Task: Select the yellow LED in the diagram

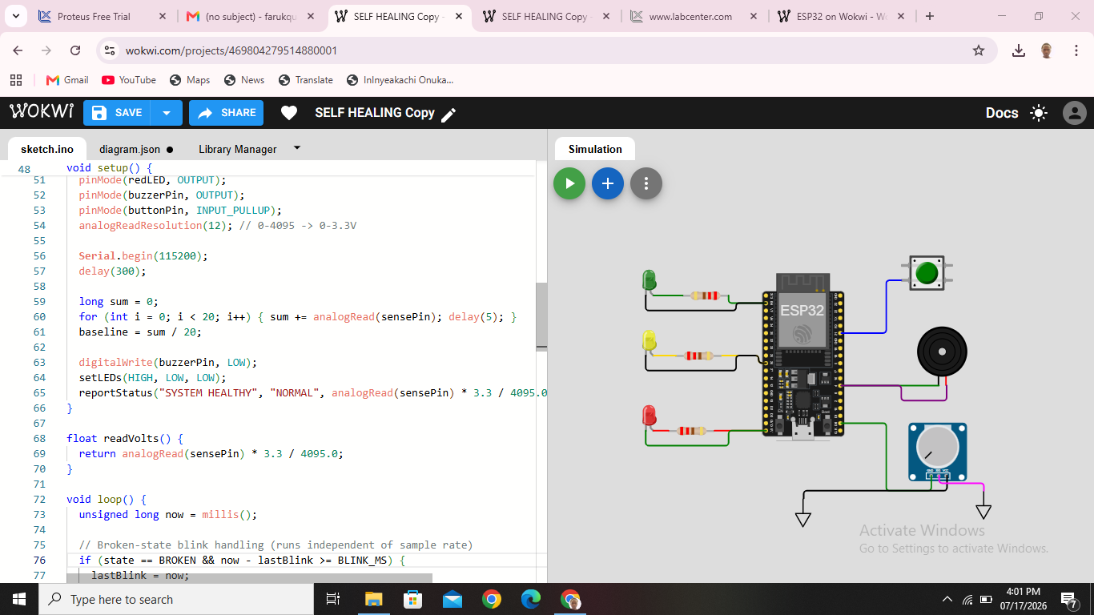Action: pos(650,340)
